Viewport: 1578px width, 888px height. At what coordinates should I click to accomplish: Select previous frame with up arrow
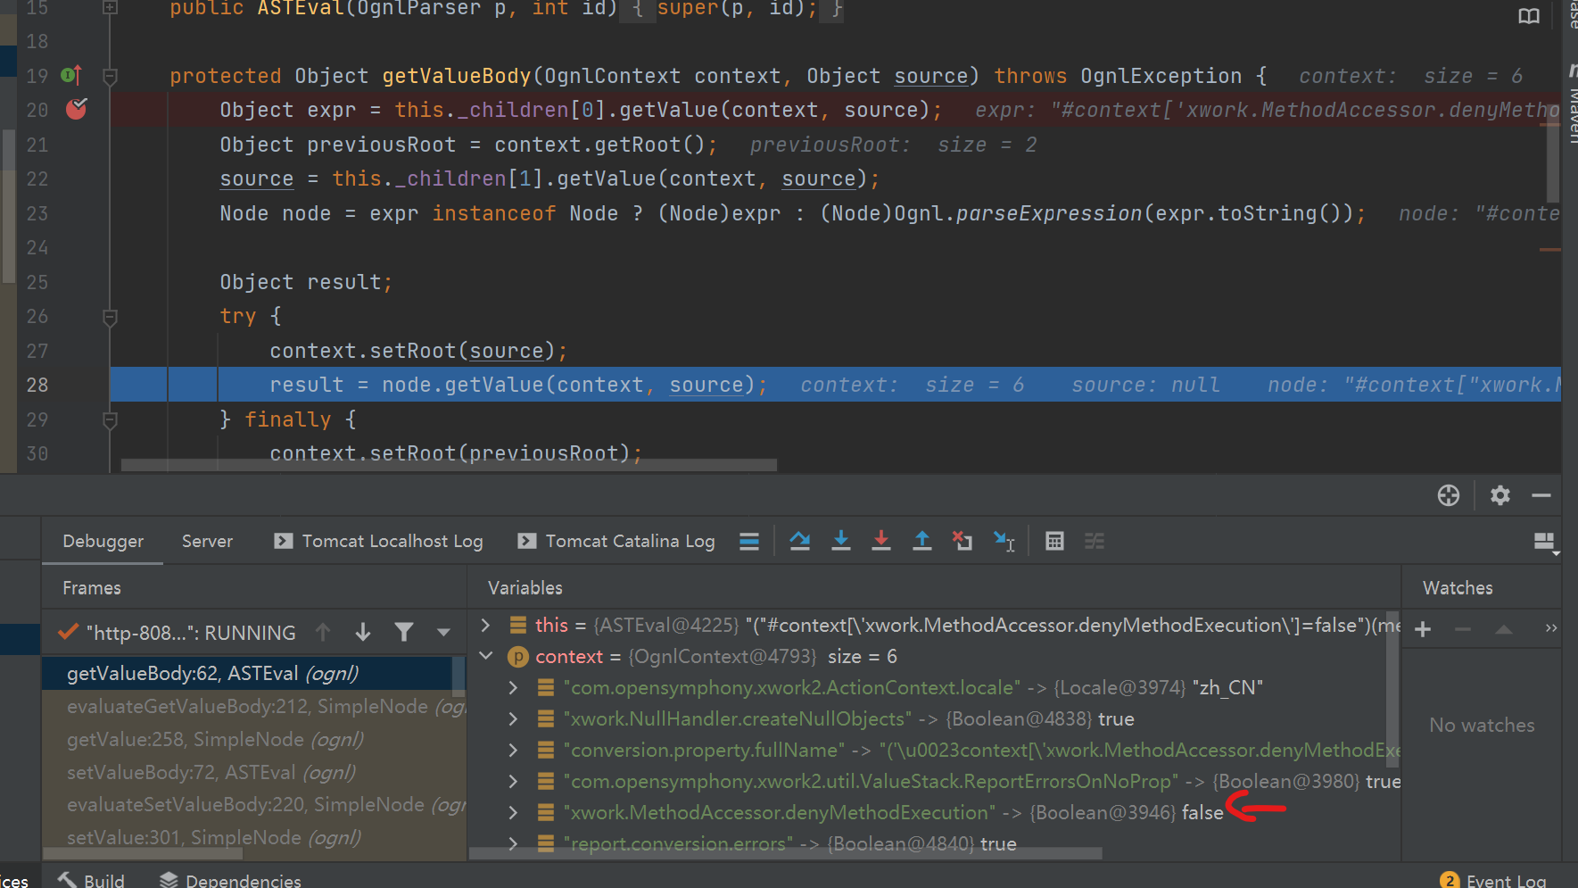[323, 633]
